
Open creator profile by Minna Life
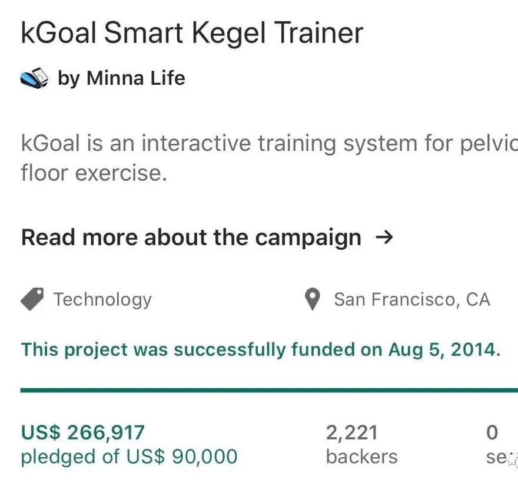121,78
